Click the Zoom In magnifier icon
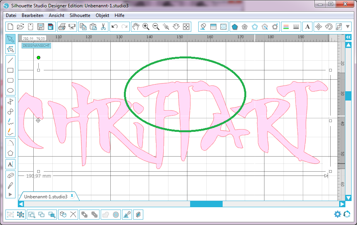The height and width of the screenshot is (225, 357). pyautogui.click(x=146, y=27)
